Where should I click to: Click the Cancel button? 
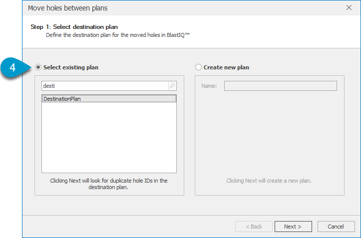(336, 227)
